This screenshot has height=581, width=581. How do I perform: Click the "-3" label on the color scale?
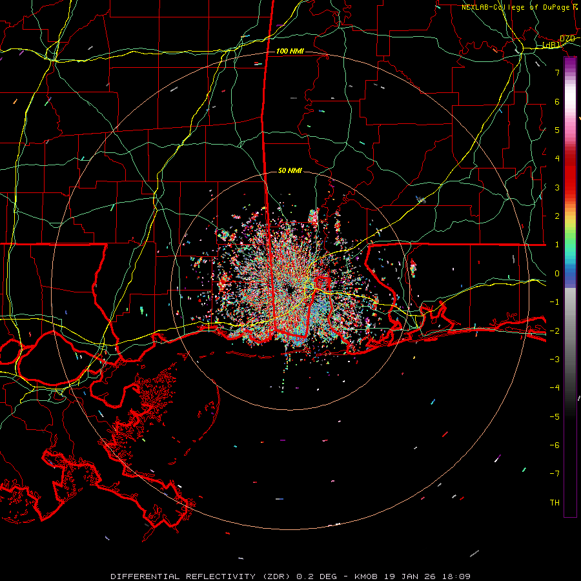(x=555, y=359)
